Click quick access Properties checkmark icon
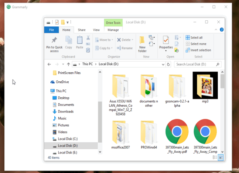This screenshot has height=173, width=239. [57, 22]
